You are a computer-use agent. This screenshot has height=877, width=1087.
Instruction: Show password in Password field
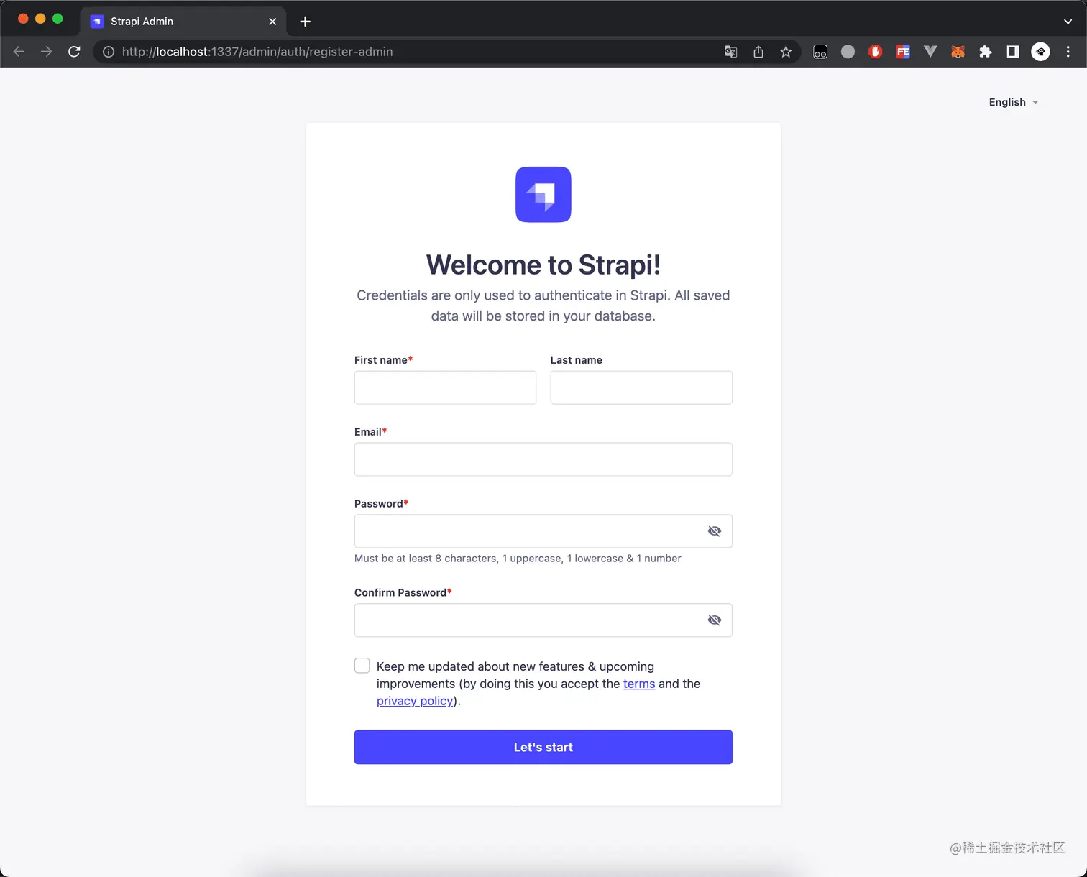(x=715, y=531)
